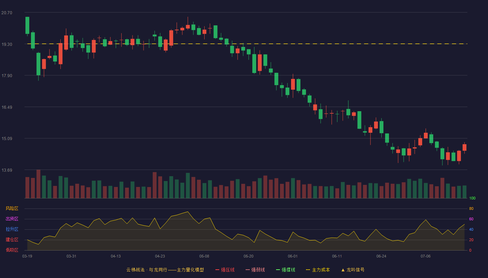The height and width of the screenshot is (278, 488).
Task: Click the red 强压线 legend line icon
Action: tap(218, 270)
